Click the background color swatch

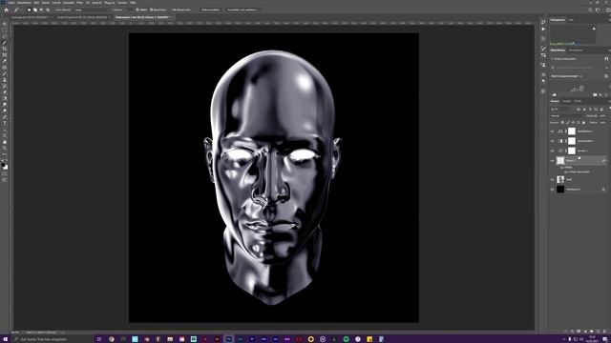coord(6,168)
